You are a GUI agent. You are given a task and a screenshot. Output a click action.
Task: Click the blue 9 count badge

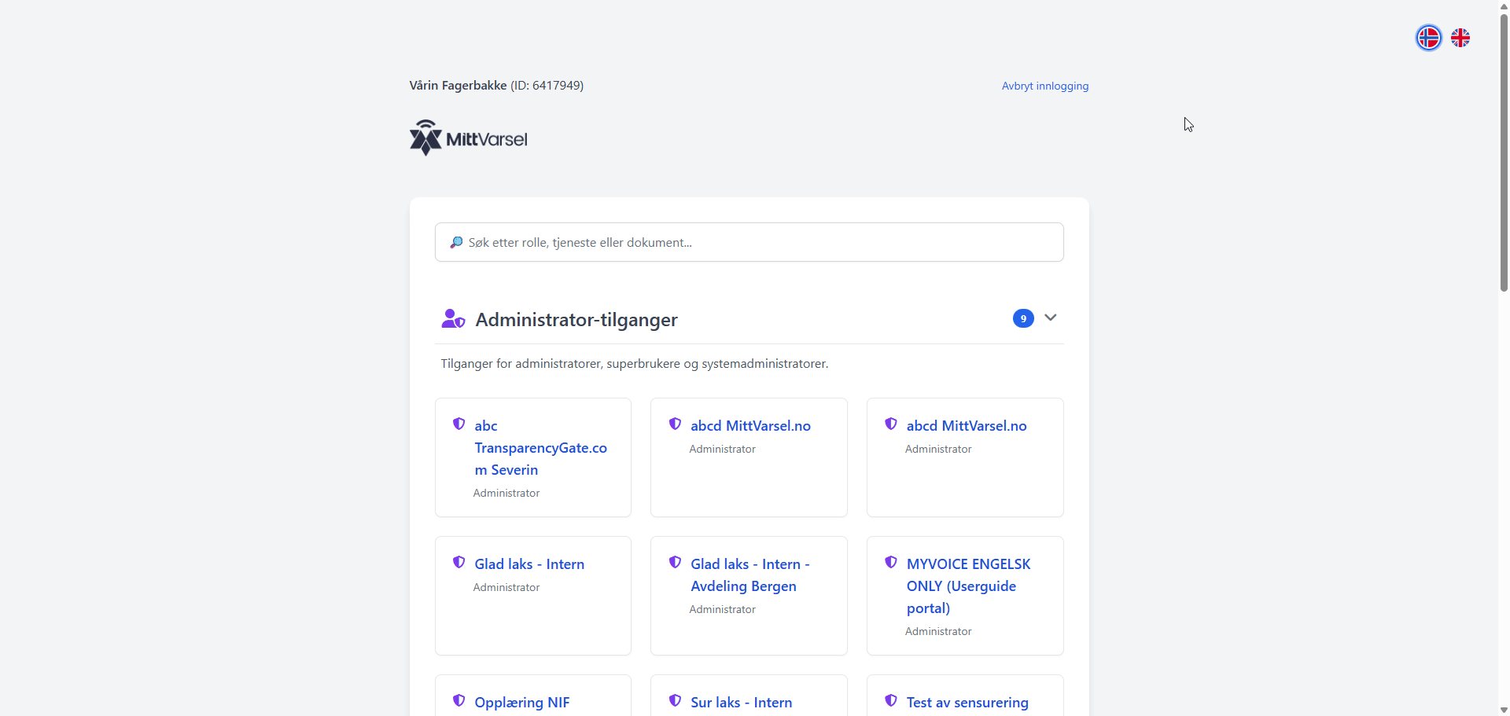[1023, 318]
